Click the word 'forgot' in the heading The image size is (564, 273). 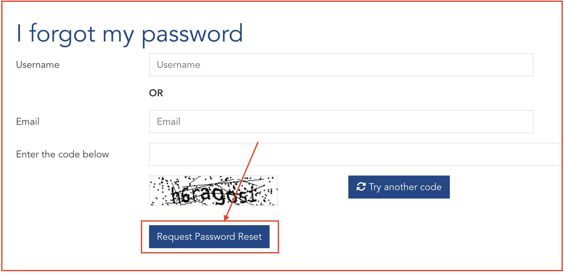pos(62,34)
